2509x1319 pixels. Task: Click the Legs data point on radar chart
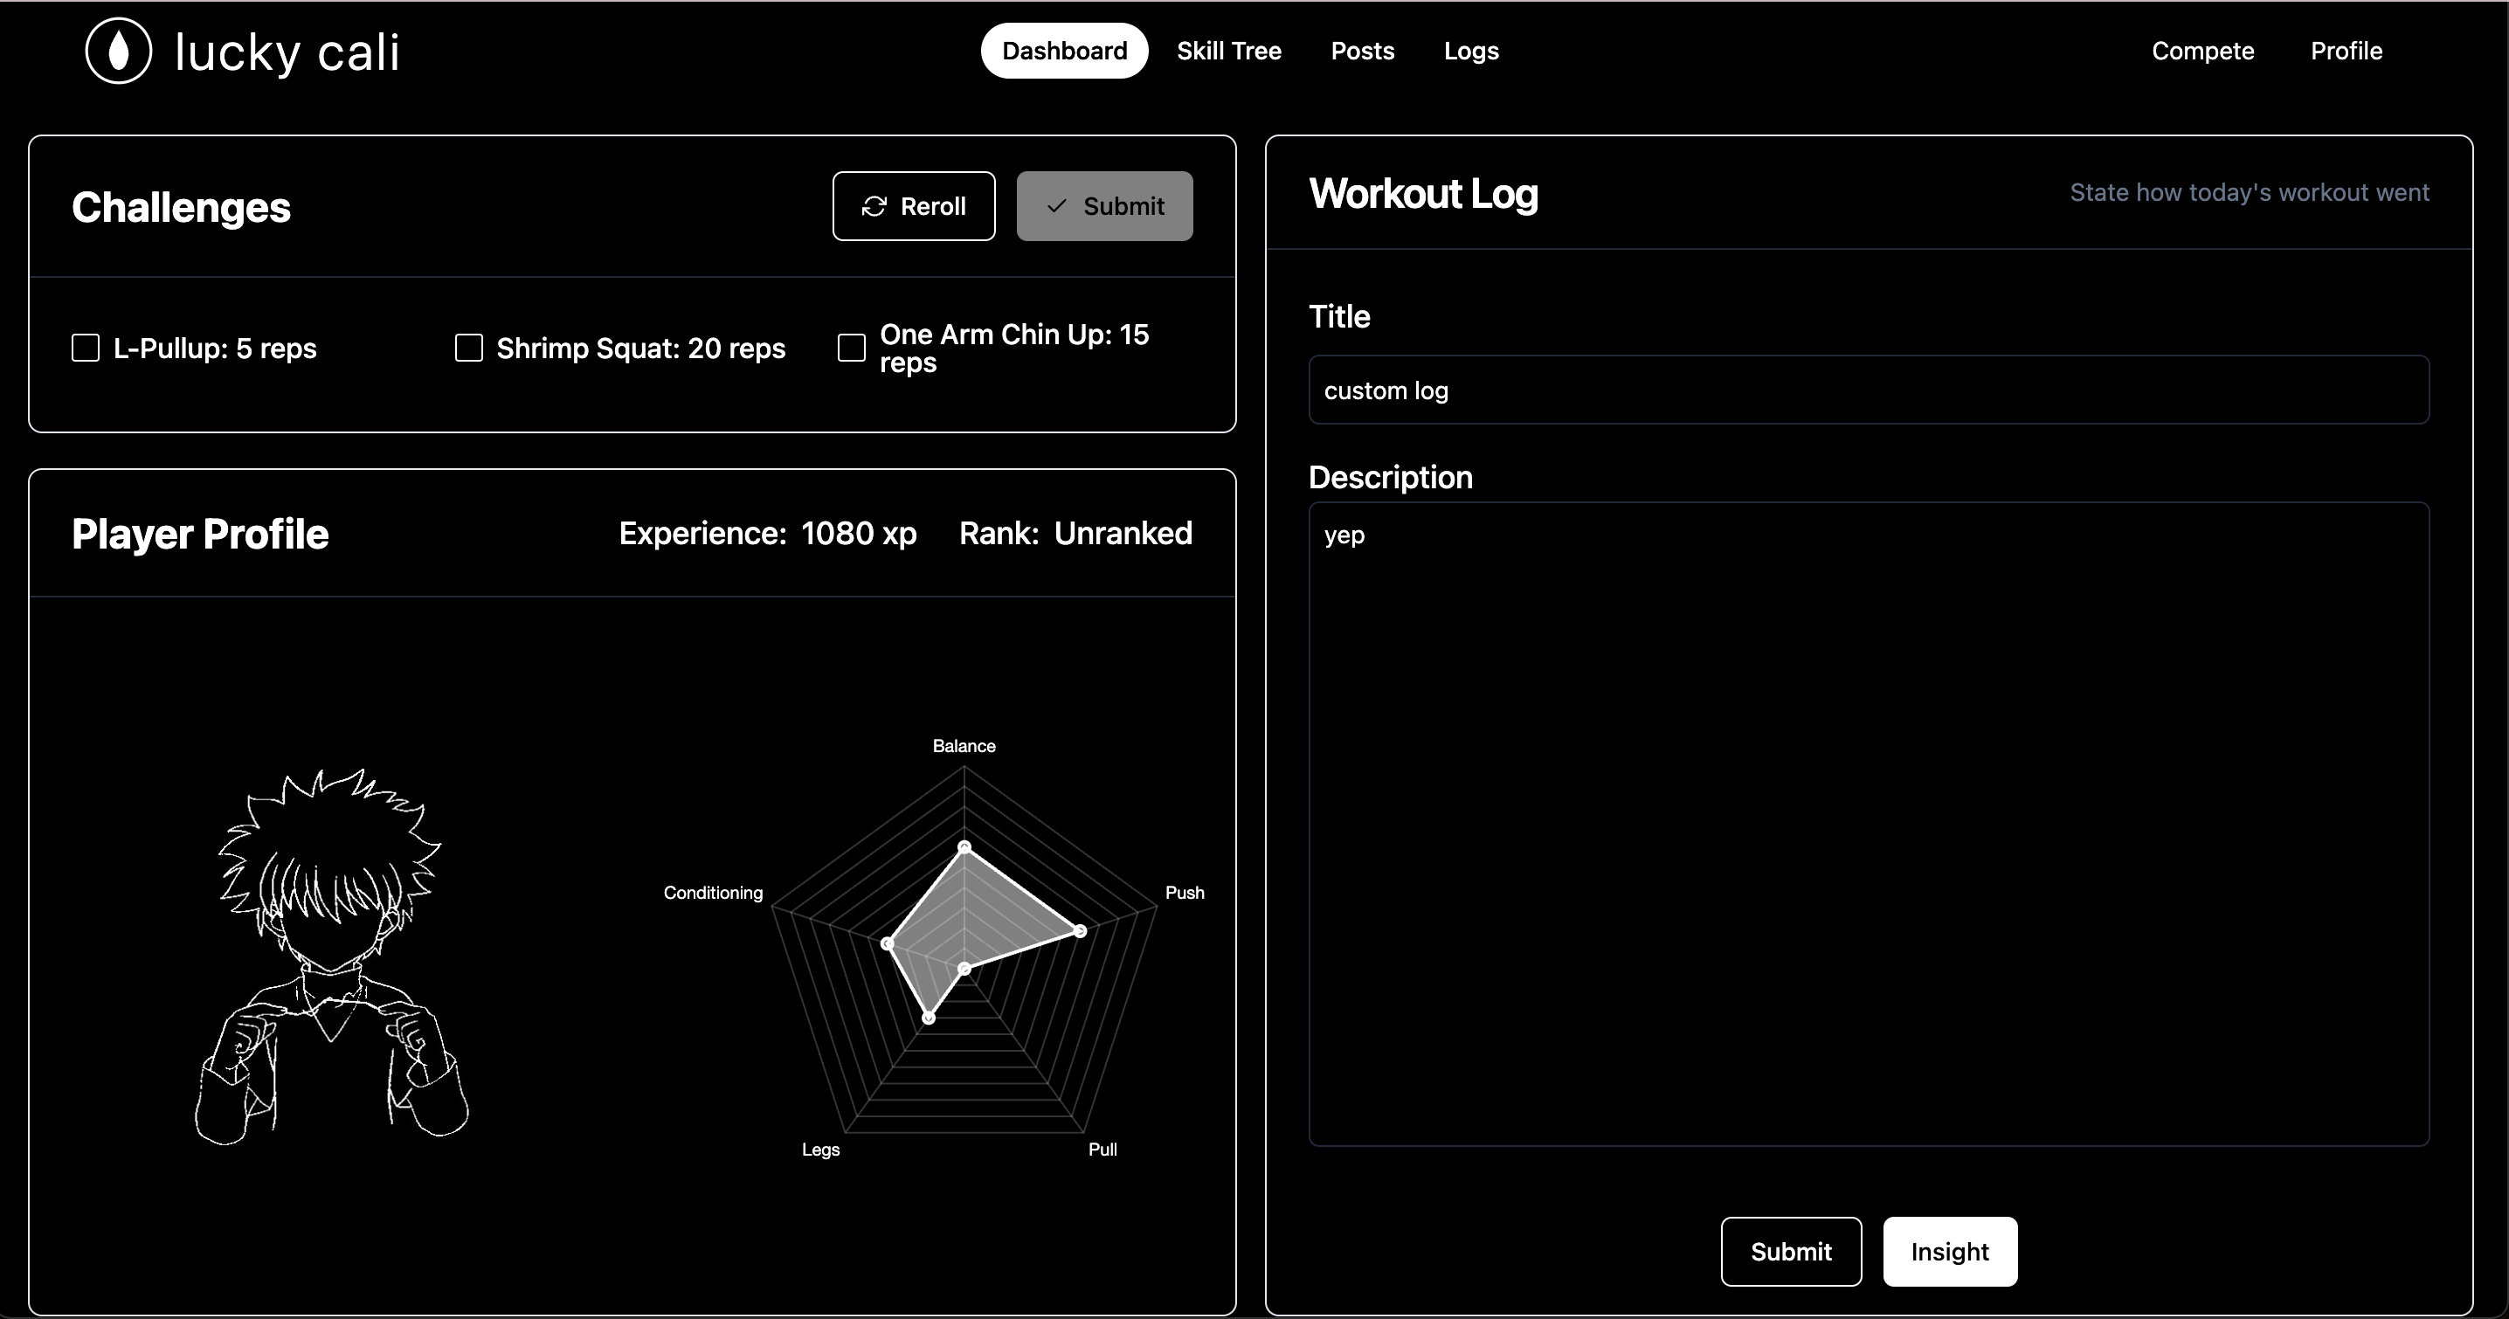tap(930, 1017)
